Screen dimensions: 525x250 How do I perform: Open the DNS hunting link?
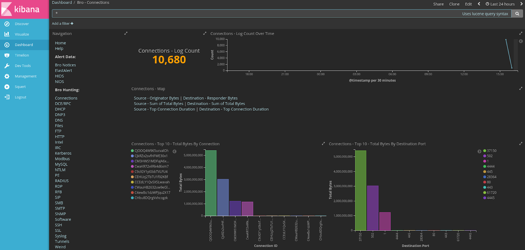(x=59, y=120)
